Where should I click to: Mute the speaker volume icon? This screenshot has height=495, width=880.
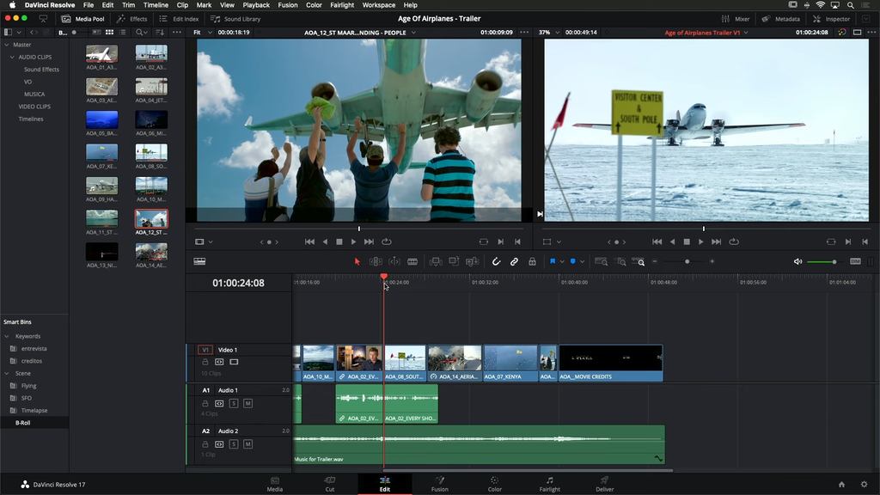coord(798,261)
